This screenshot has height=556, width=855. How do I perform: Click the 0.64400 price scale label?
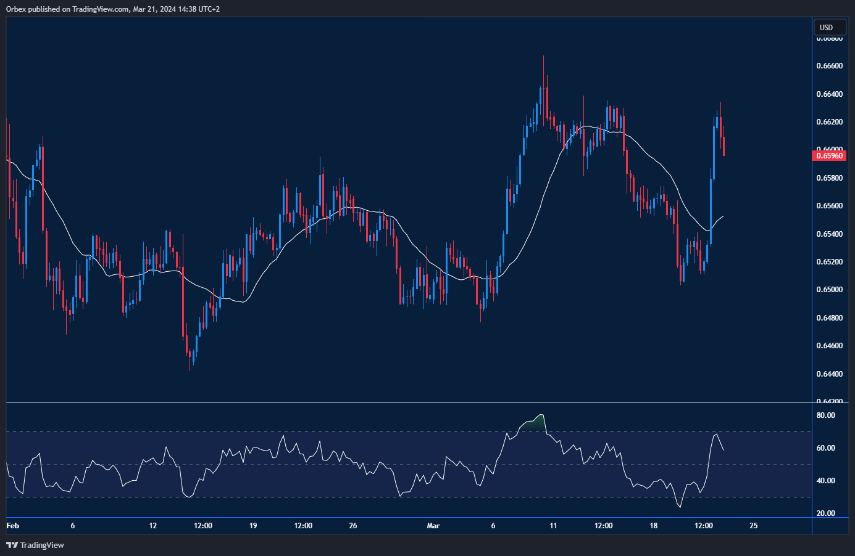tap(829, 374)
